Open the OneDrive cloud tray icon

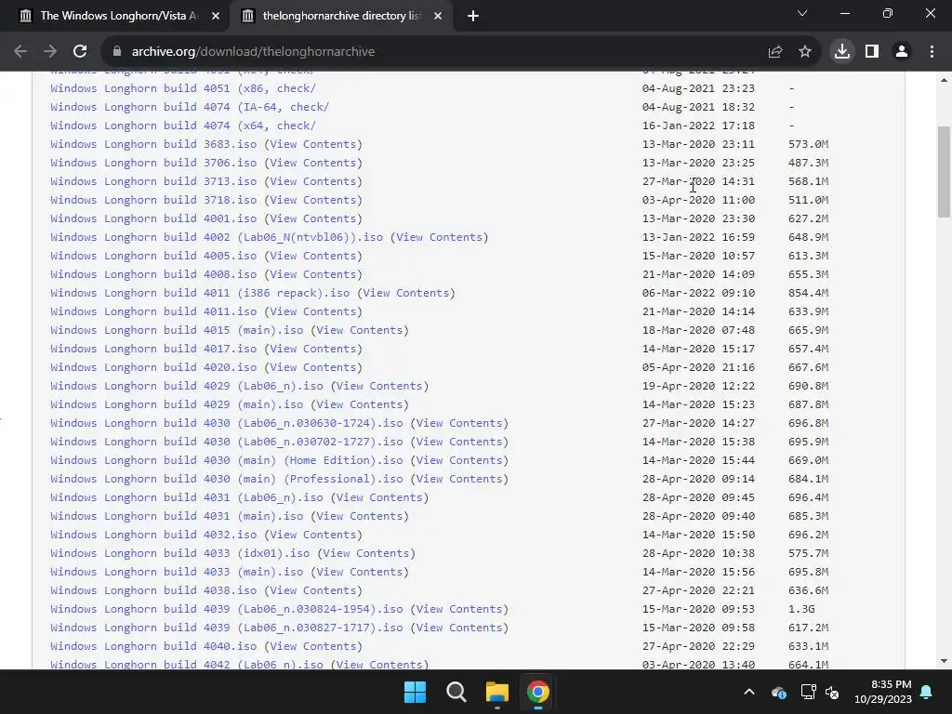tap(778, 692)
